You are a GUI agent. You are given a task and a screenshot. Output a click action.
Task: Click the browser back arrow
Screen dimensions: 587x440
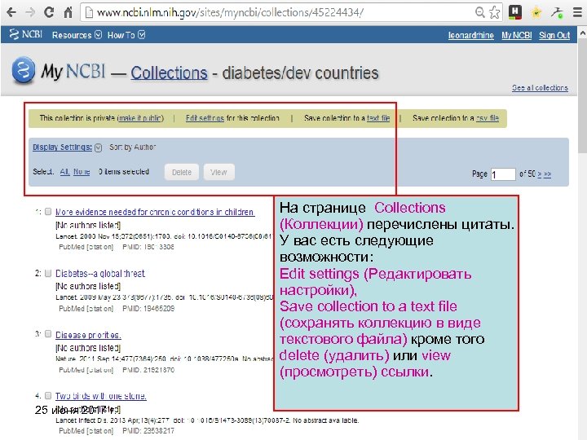pyautogui.click(x=11, y=13)
